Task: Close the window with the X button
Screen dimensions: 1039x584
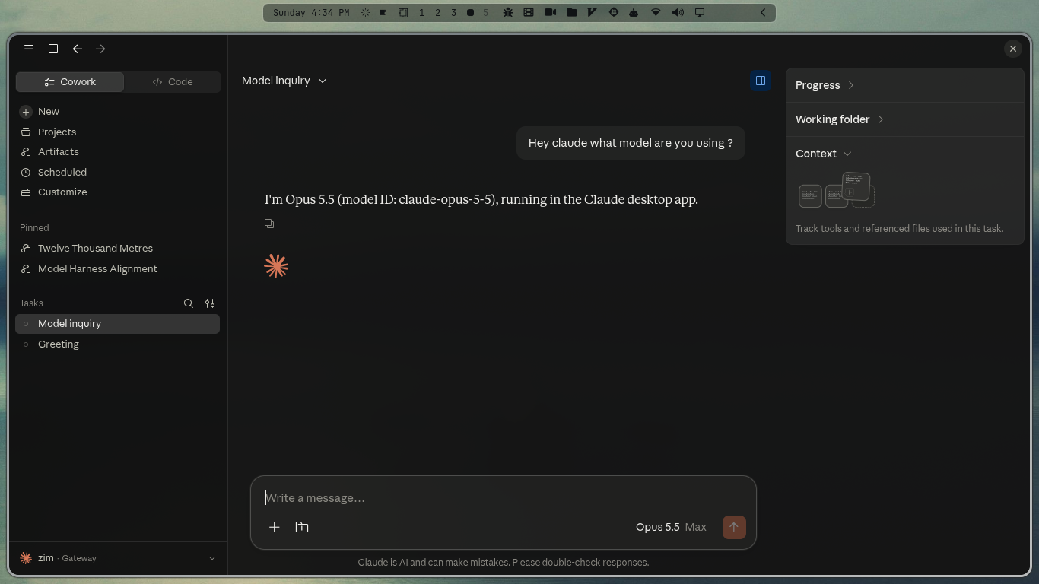Action: coord(1013,49)
